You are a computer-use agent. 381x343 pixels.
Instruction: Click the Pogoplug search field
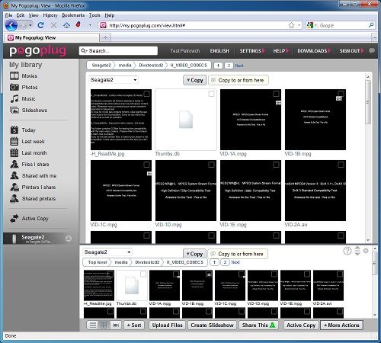118,51
